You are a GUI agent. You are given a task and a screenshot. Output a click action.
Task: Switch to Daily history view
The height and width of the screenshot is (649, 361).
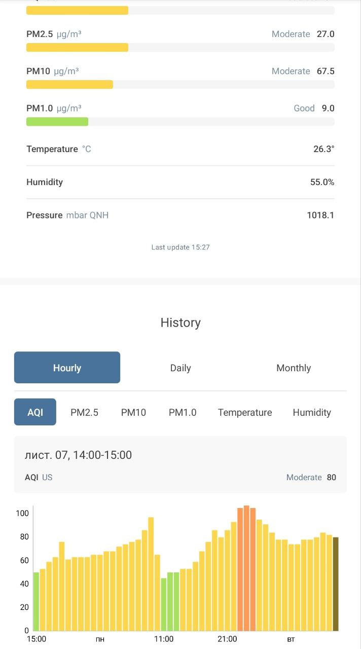pyautogui.click(x=180, y=368)
